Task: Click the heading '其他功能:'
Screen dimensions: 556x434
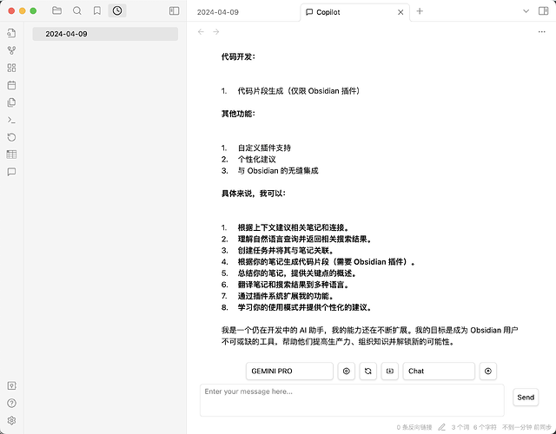Action: (x=238, y=114)
